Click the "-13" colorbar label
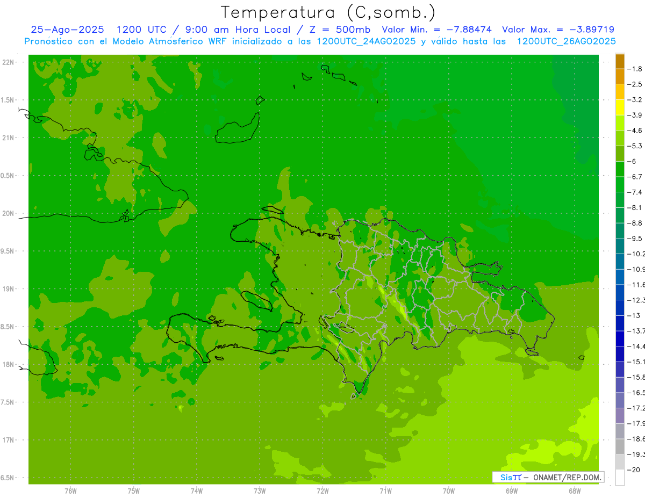Viewport: 645px width, 498px height. 634,315
